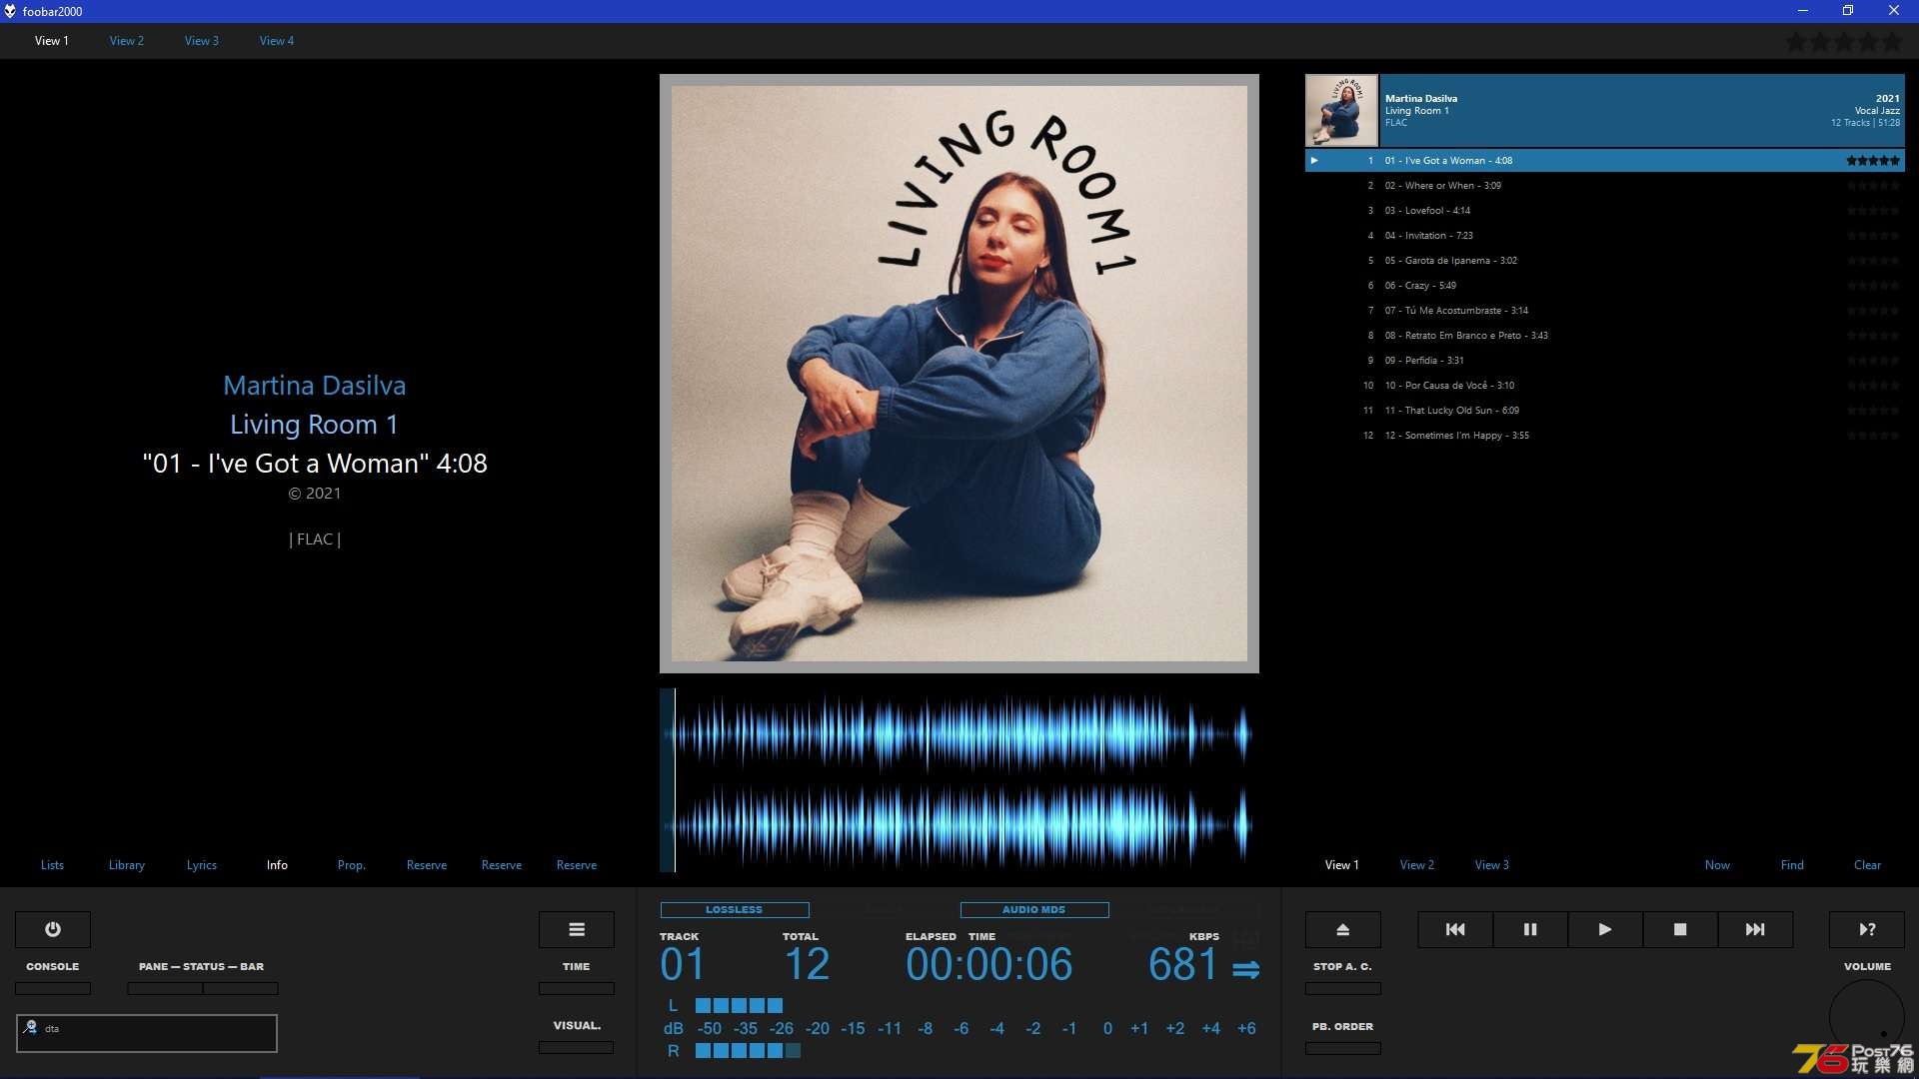Viewport: 1919px width, 1079px height.
Task: Open the Library tab
Action: [127, 865]
